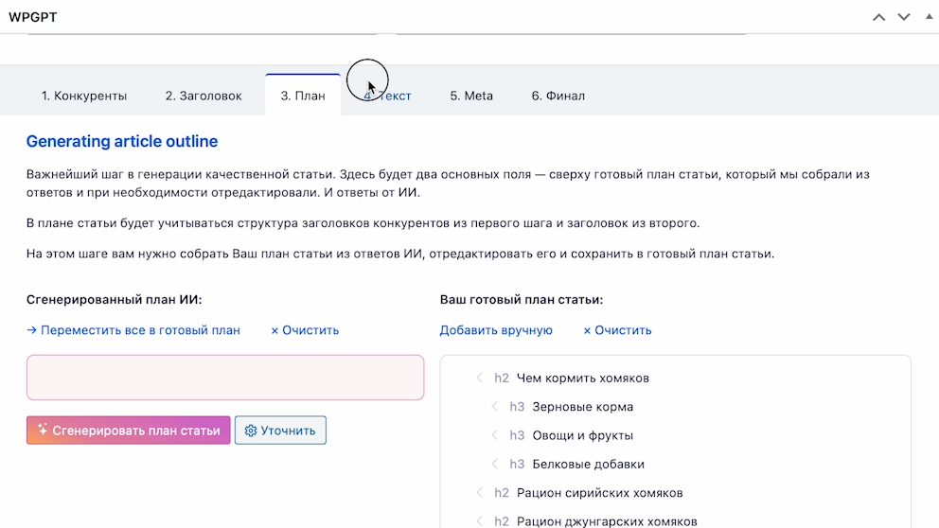The height and width of the screenshot is (528, 939).
Task: Go to the 4. Текст tab
Action: tap(387, 96)
